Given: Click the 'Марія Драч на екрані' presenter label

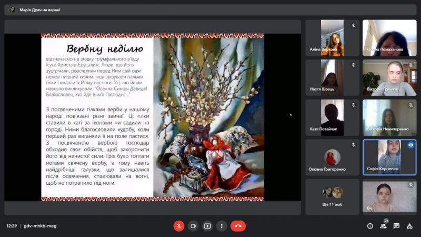Looking at the screenshot, I should point(40,10).
